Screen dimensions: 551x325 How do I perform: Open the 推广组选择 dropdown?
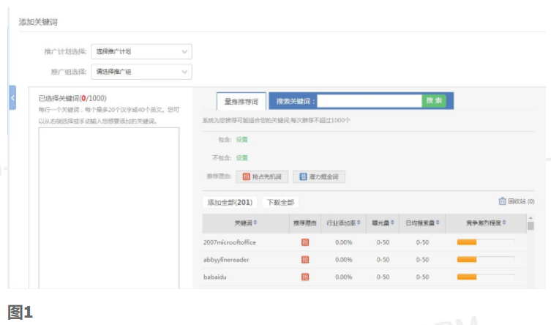(x=141, y=72)
